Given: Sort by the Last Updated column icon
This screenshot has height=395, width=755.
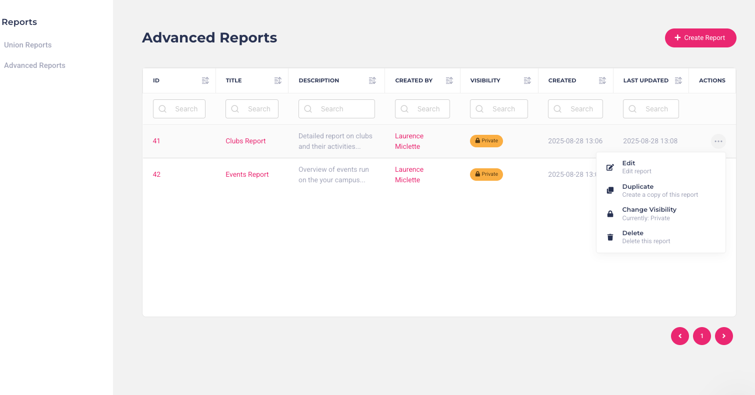Looking at the screenshot, I should [x=678, y=80].
